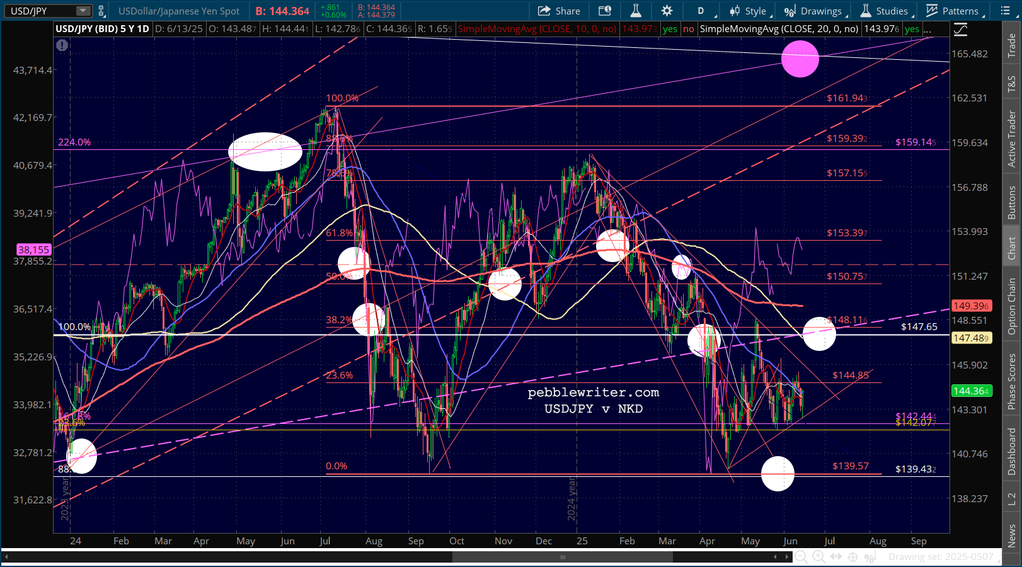Click the $147.65 white level label
Screen dimensions: 1022x567
coord(919,327)
